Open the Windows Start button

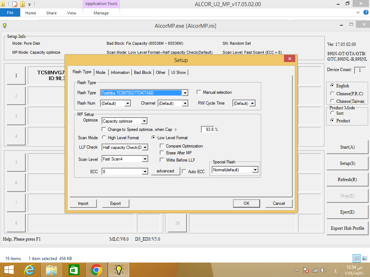click(9, 270)
